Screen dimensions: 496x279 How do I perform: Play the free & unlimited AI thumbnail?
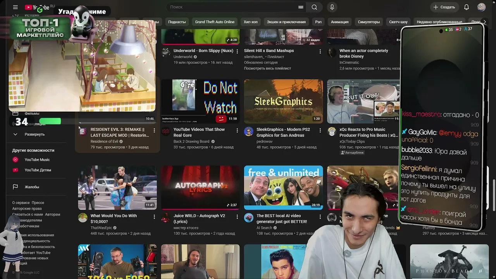(x=283, y=188)
